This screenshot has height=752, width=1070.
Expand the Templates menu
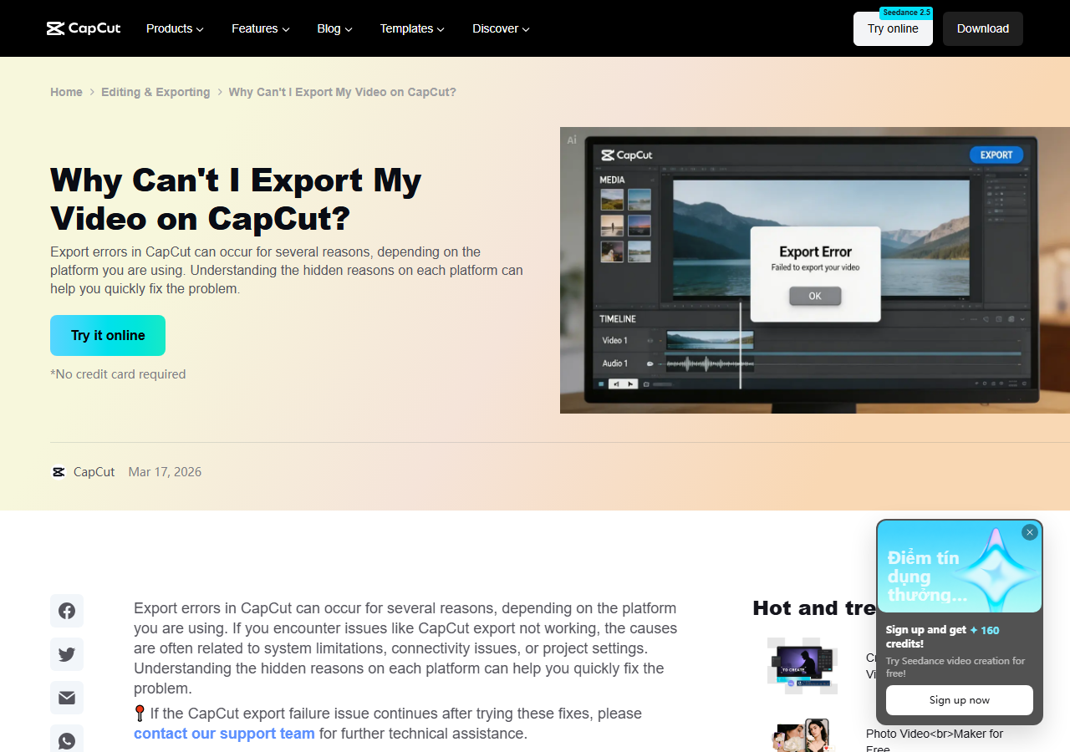(412, 28)
